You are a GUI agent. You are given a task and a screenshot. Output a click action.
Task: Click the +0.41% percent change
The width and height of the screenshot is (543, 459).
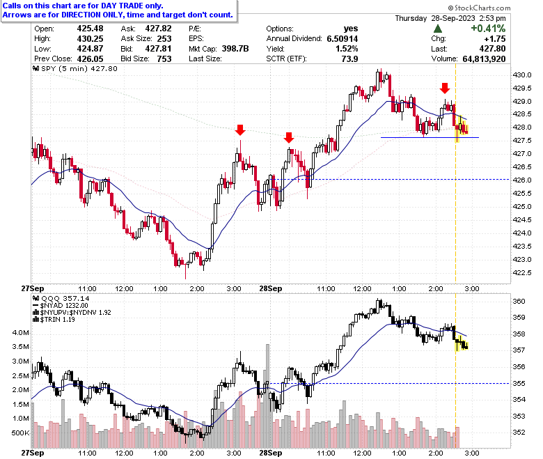click(x=487, y=29)
